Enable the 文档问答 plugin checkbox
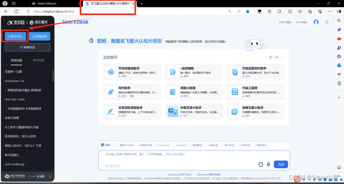This screenshot has width=344, height=184. (x=238, y=145)
